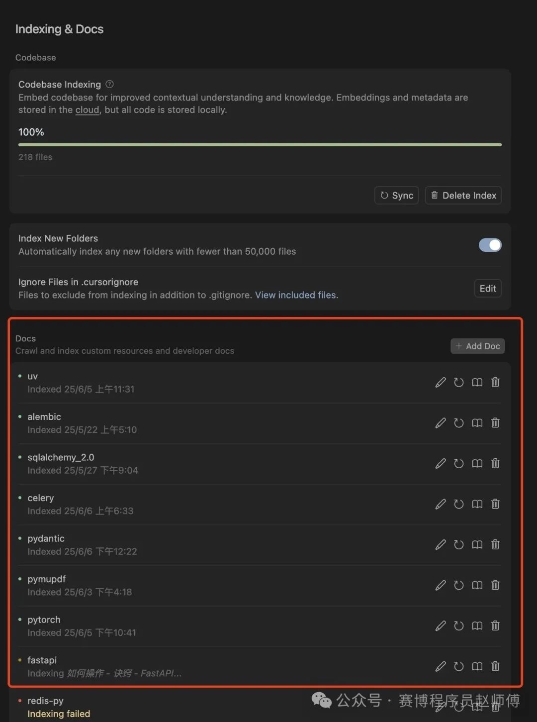
Task: Edit the pydantic doc entry
Action: (441, 545)
